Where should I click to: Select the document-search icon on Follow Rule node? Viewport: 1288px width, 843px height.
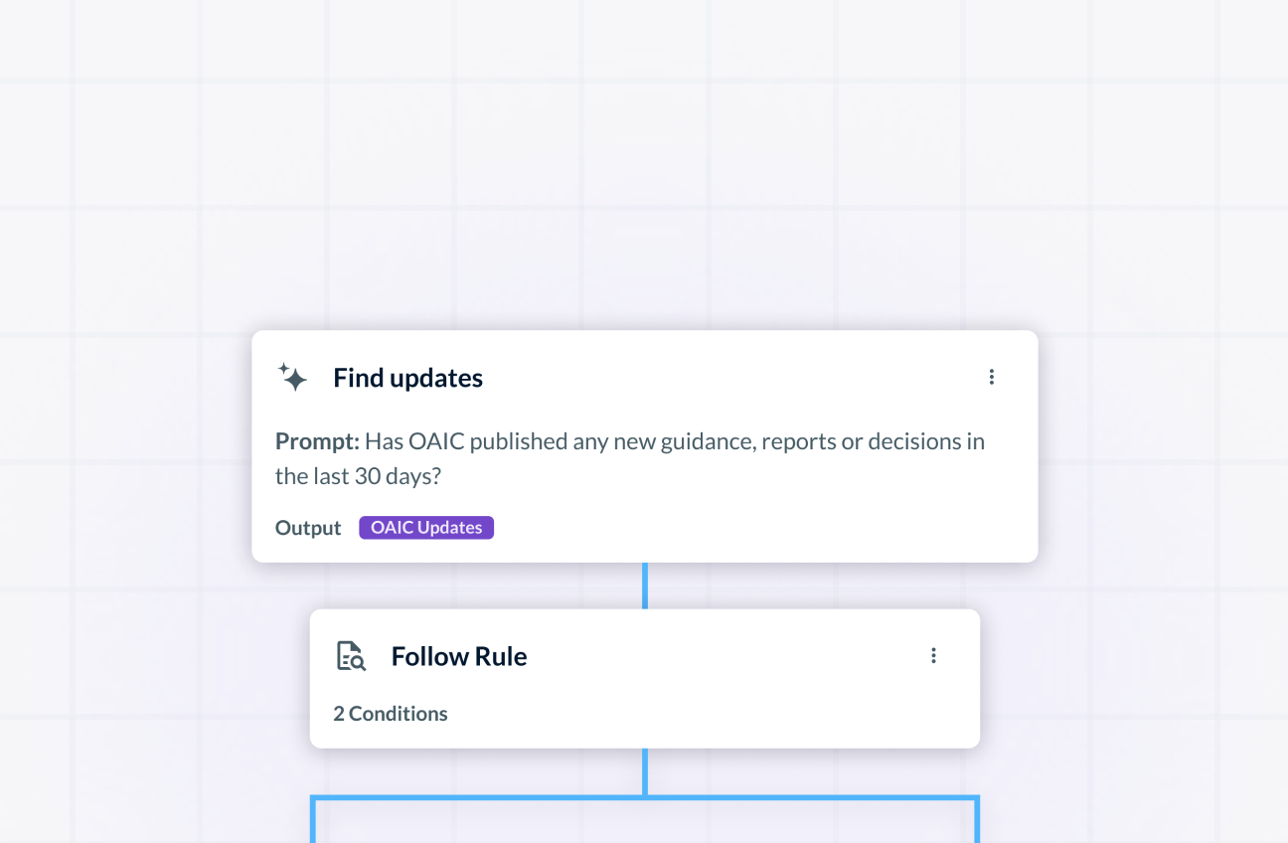point(350,656)
